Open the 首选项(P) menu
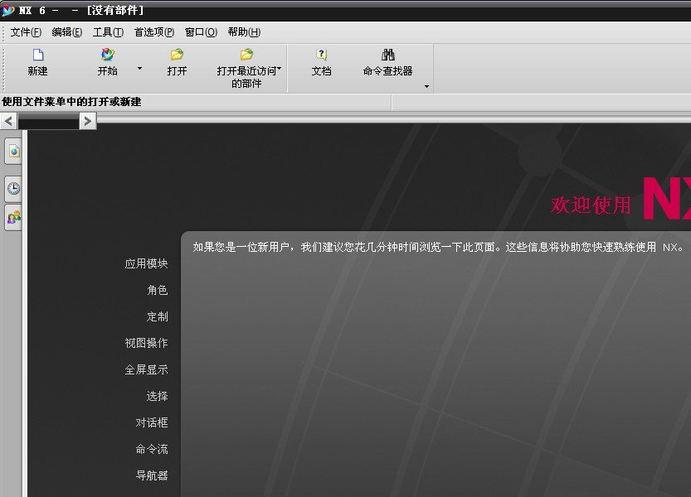The height and width of the screenshot is (497, 691). point(154,32)
